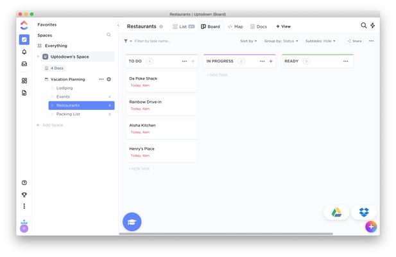
Task: Open the Sort by dropdown
Action: (x=248, y=41)
